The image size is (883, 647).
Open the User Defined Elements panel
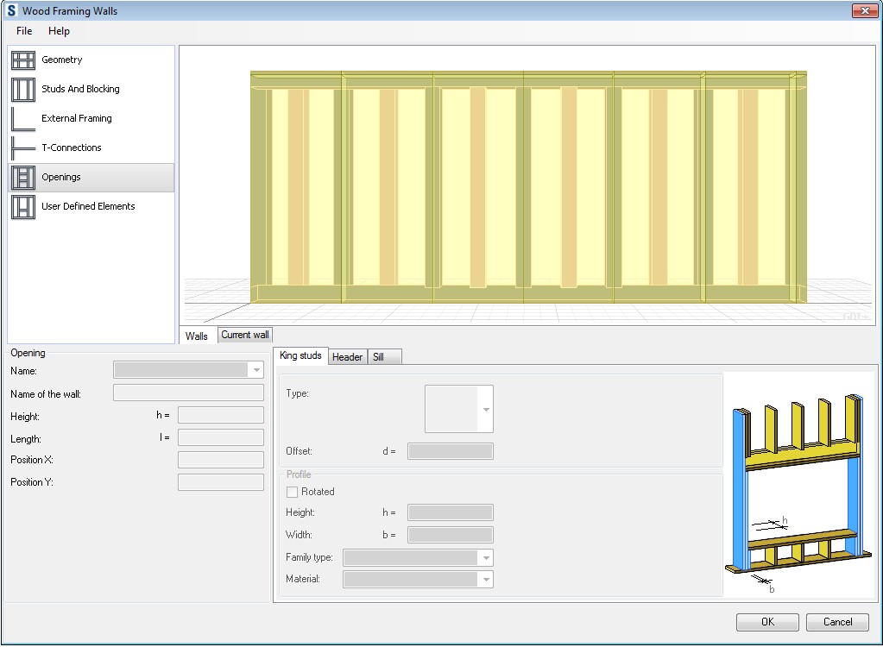(22, 206)
